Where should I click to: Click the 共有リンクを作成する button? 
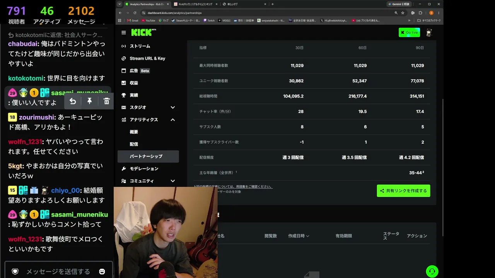(x=403, y=191)
